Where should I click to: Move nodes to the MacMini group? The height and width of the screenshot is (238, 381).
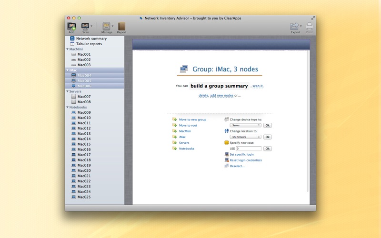[x=185, y=131]
